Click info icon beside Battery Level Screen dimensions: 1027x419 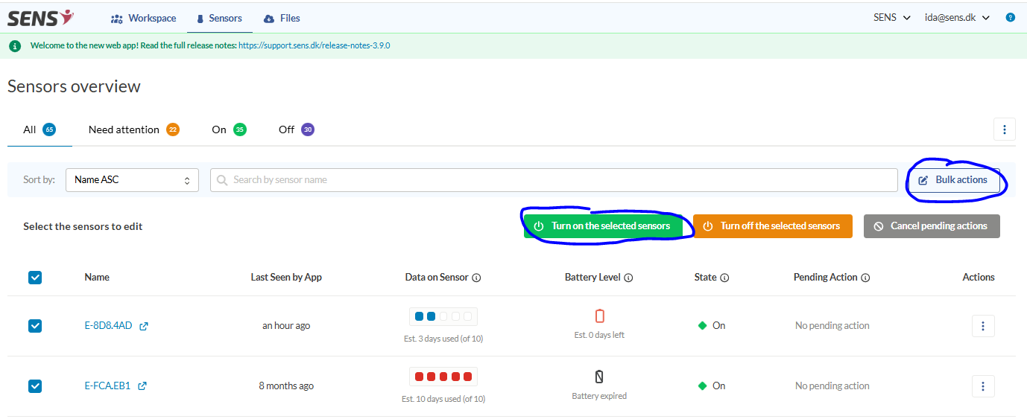(628, 278)
